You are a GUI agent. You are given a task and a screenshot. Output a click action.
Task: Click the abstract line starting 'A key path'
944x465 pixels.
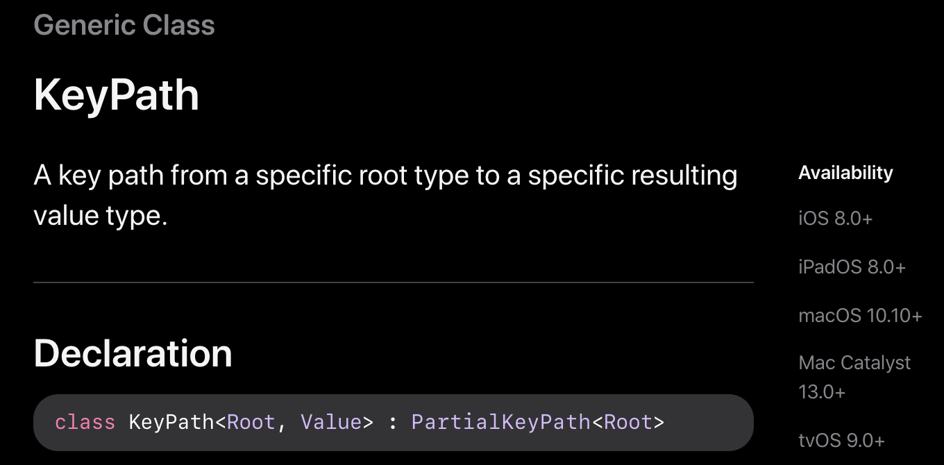(x=385, y=176)
